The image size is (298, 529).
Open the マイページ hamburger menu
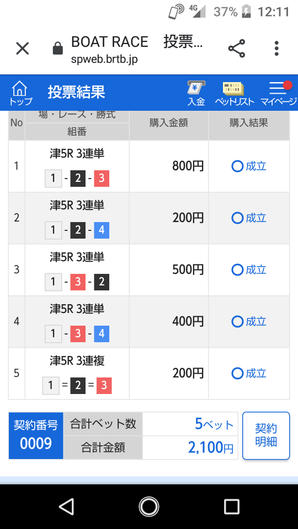(278, 94)
